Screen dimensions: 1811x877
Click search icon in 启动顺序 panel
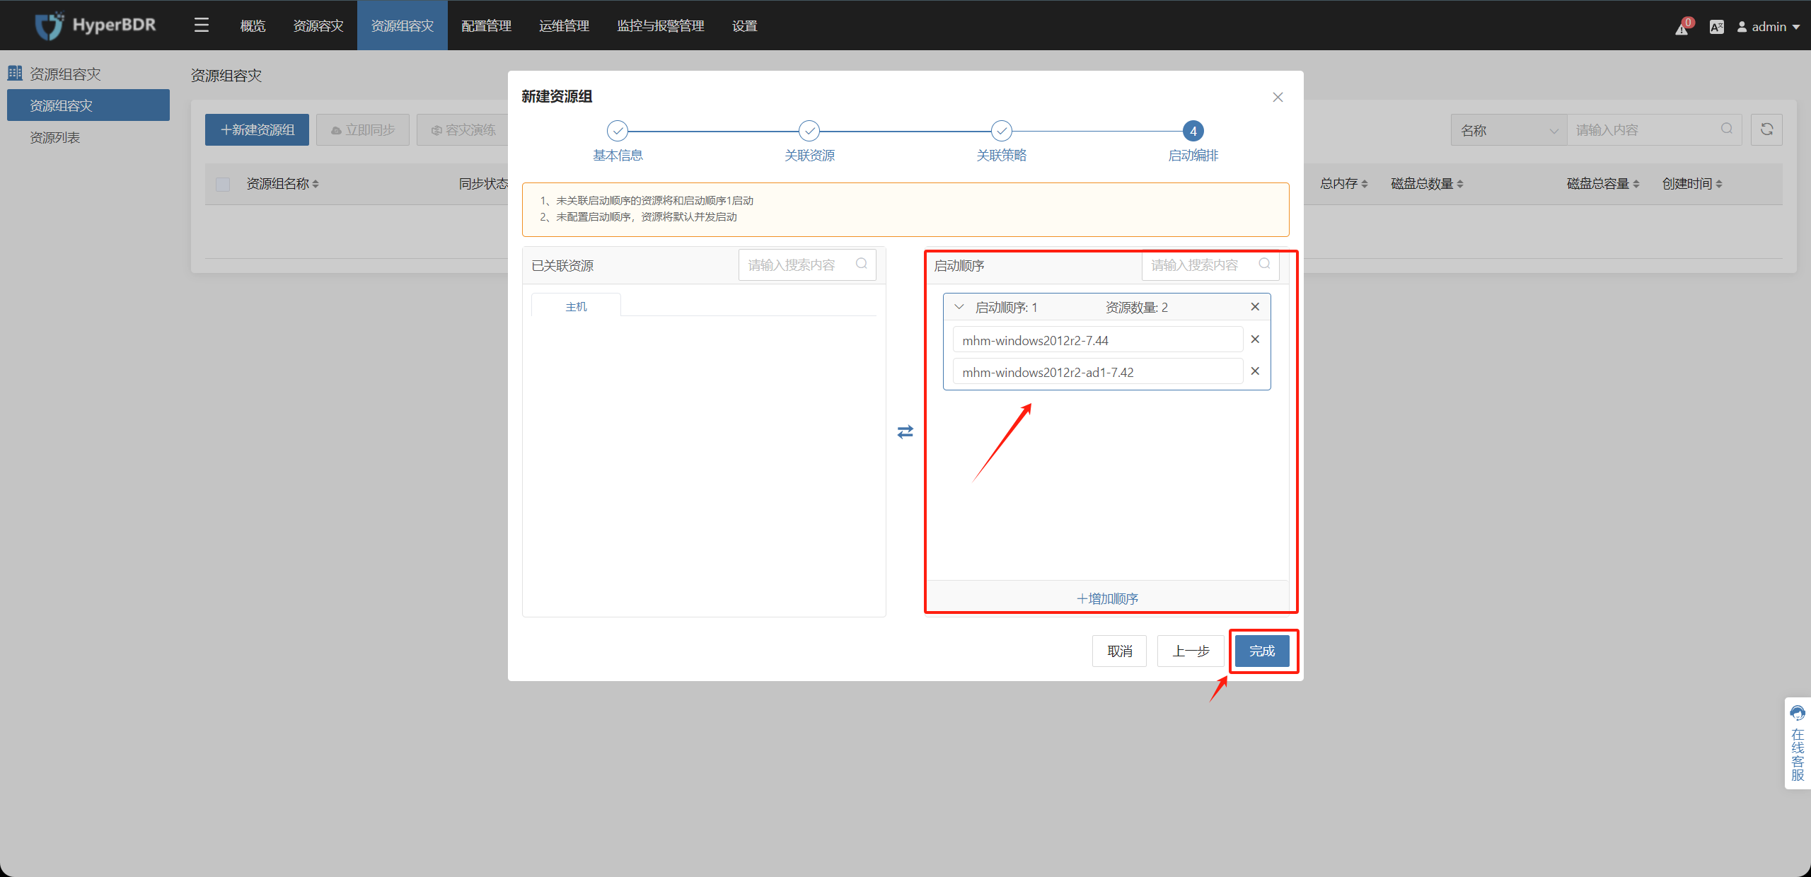click(x=1264, y=264)
